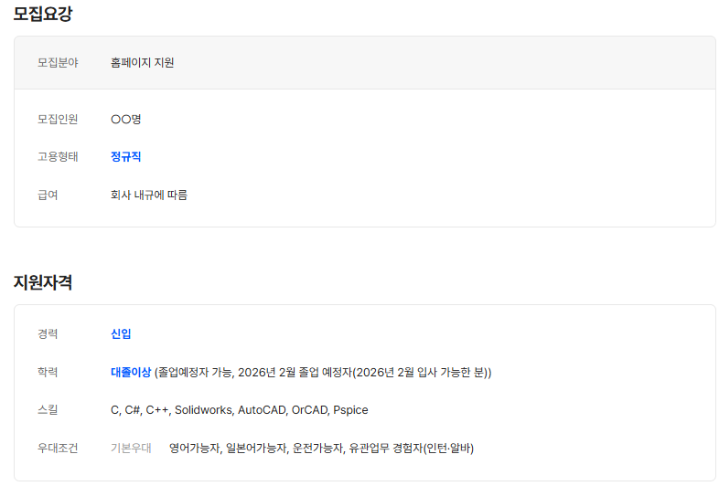Click the ○○명 headcount value
The height and width of the screenshot is (486, 719).
click(x=125, y=119)
